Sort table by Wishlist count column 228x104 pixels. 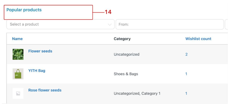click(x=198, y=39)
